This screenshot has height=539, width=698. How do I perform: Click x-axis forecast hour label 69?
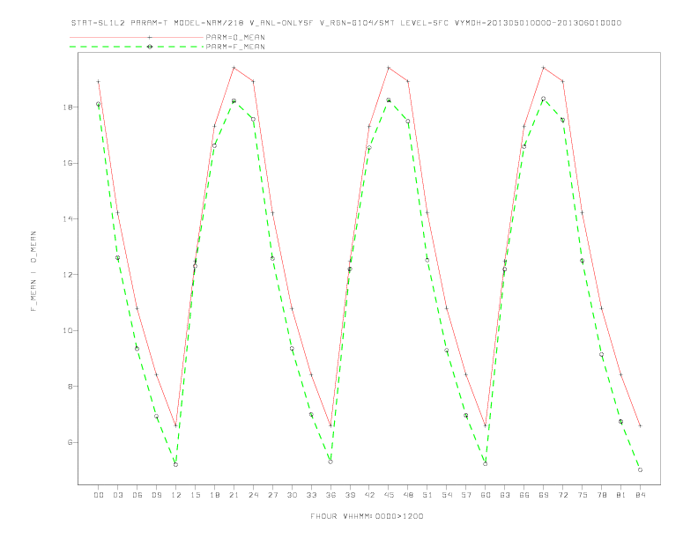pyautogui.click(x=544, y=495)
